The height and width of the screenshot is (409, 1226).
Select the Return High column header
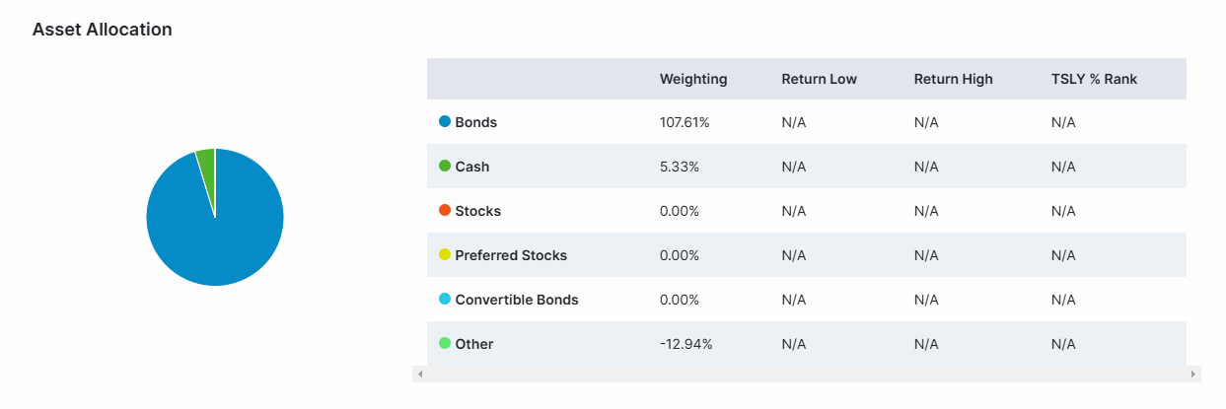tap(953, 79)
